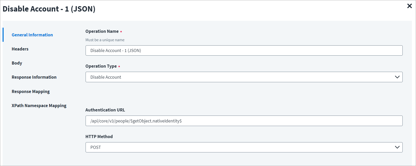The width and height of the screenshot is (416, 166).
Task: Open the Body section
Action: coord(17,63)
